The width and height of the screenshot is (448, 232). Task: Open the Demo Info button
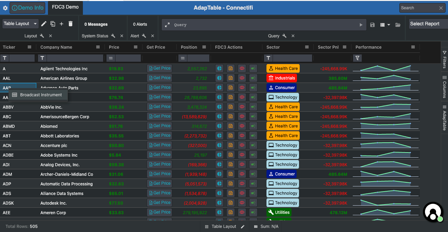(27, 8)
